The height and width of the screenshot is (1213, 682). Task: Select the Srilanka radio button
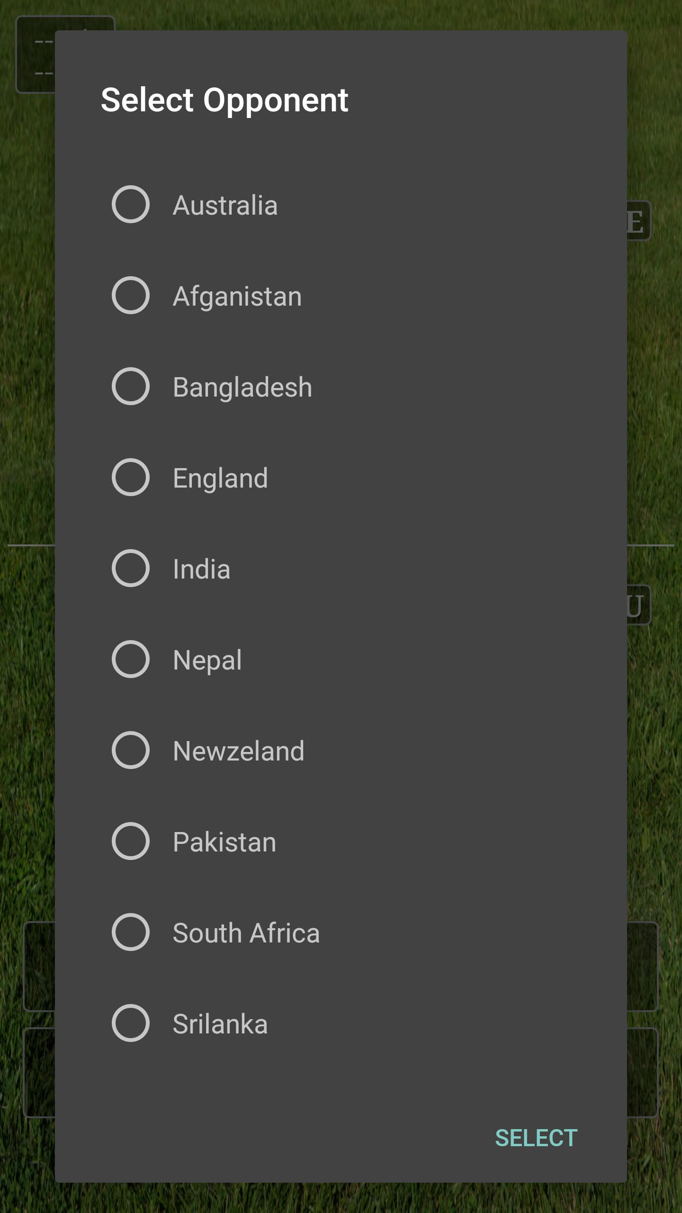(130, 1023)
